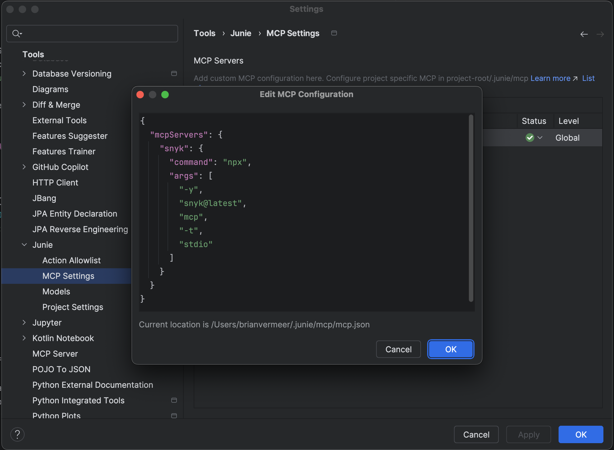The height and width of the screenshot is (450, 614).
Task: Expand the Diff & Merge node
Action: [x=24, y=105]
